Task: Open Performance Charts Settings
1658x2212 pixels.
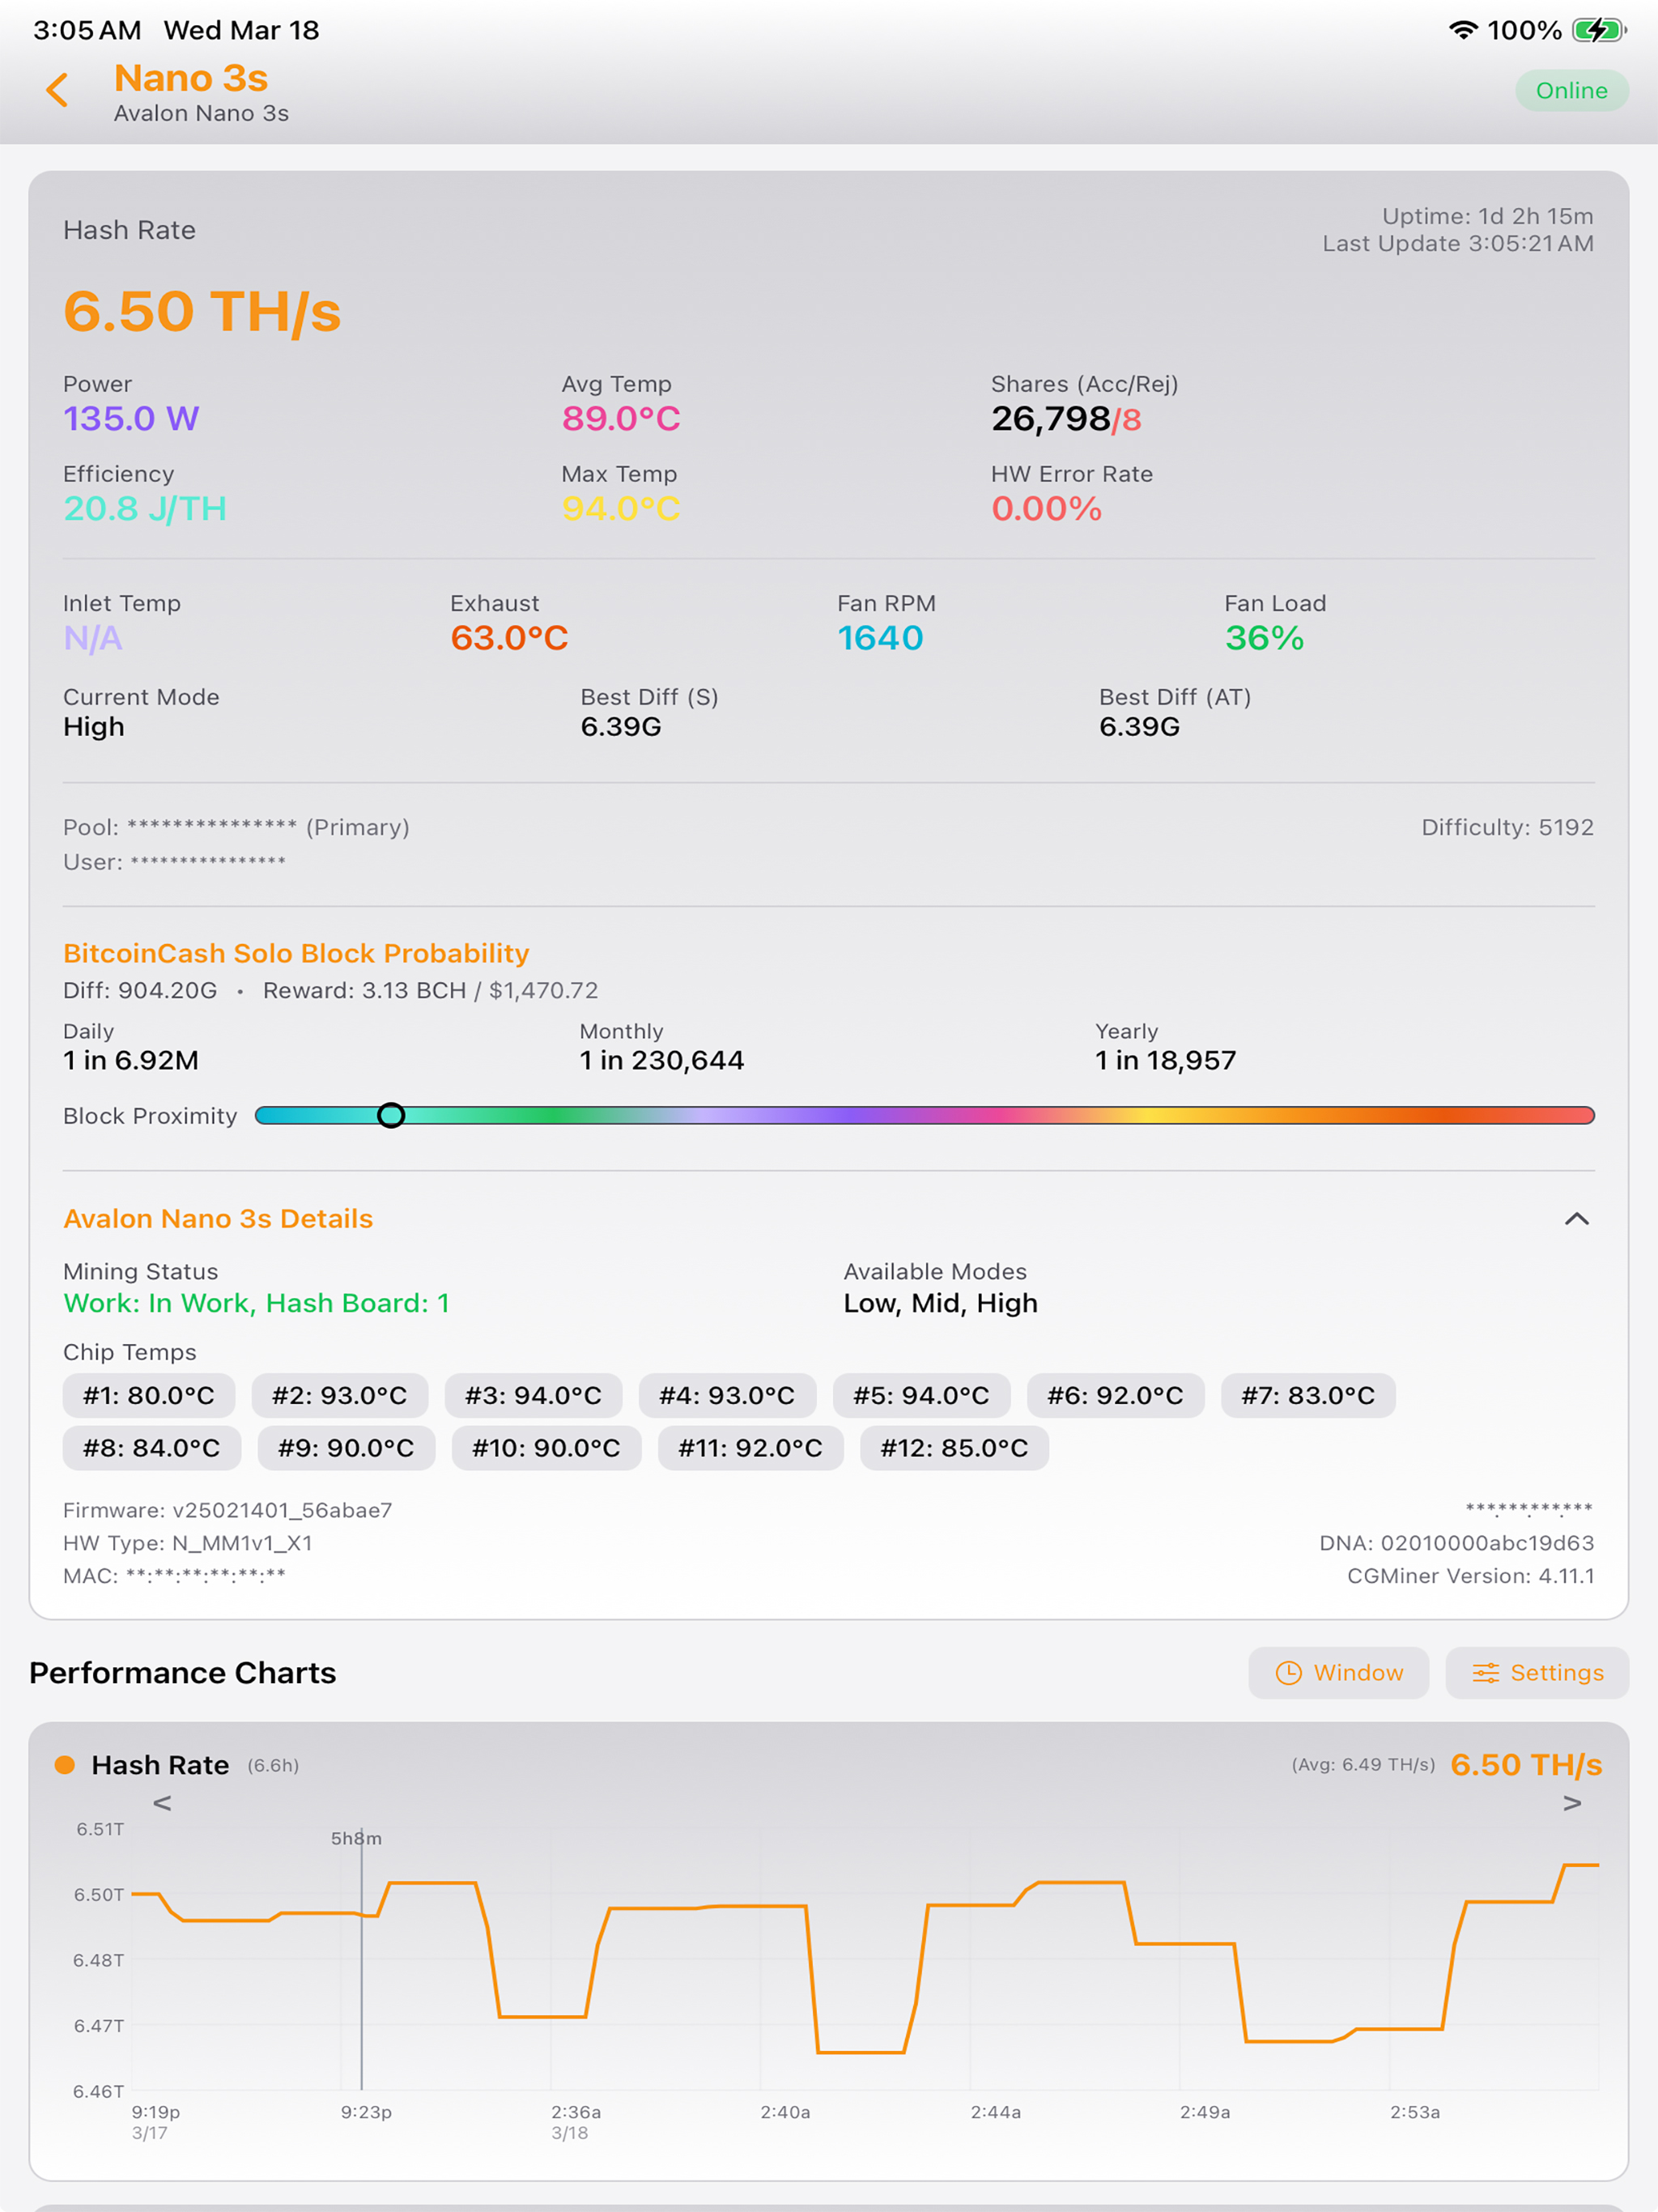Action: click(1537, 1672)
